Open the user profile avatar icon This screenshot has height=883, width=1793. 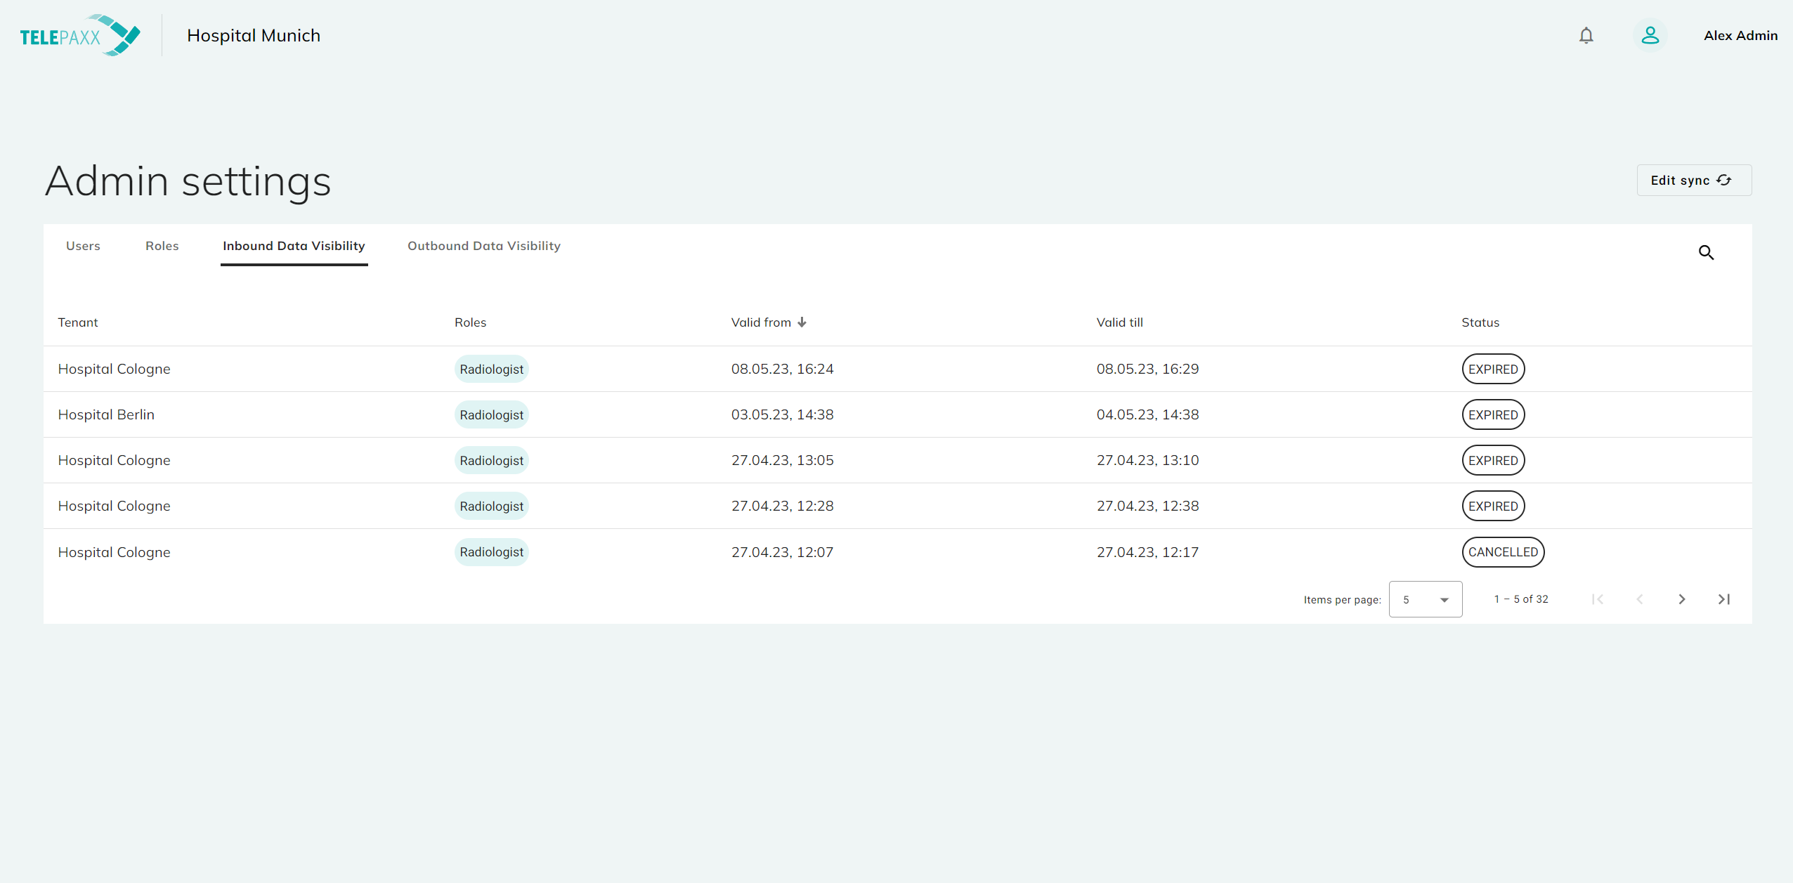[x=1650, y=35]
